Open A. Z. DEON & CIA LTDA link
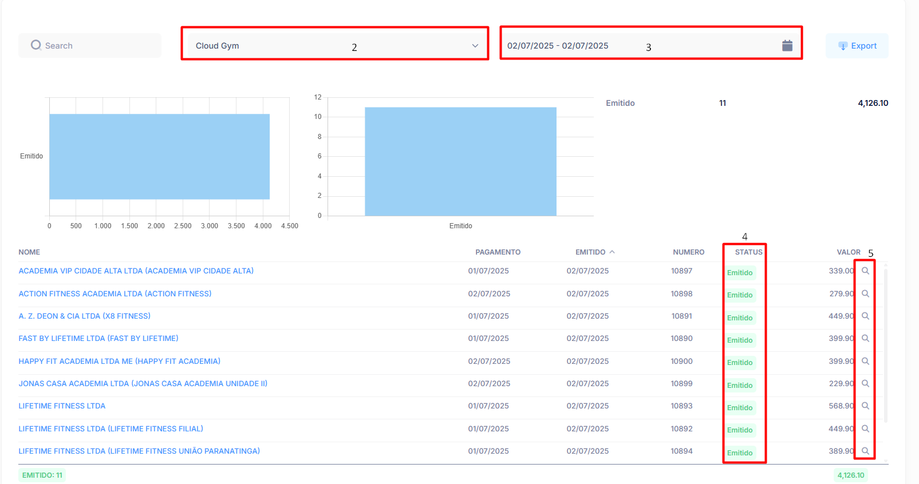 tap(85, 316)
